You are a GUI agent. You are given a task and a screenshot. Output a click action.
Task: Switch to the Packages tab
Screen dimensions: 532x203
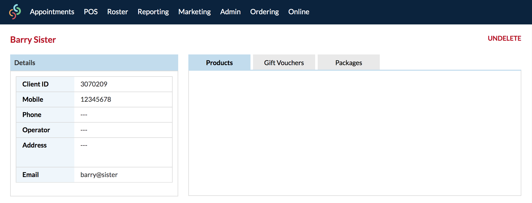pyautogui.click(x=348, y=62)
